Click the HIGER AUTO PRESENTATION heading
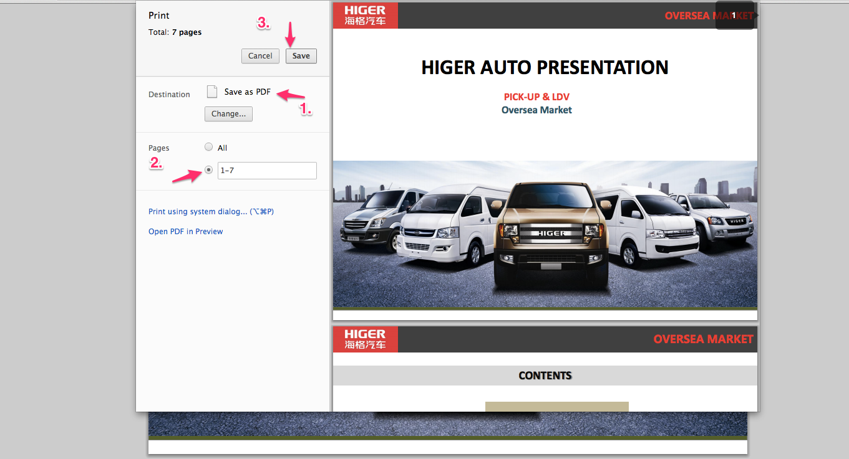 [x=545, y=67]
